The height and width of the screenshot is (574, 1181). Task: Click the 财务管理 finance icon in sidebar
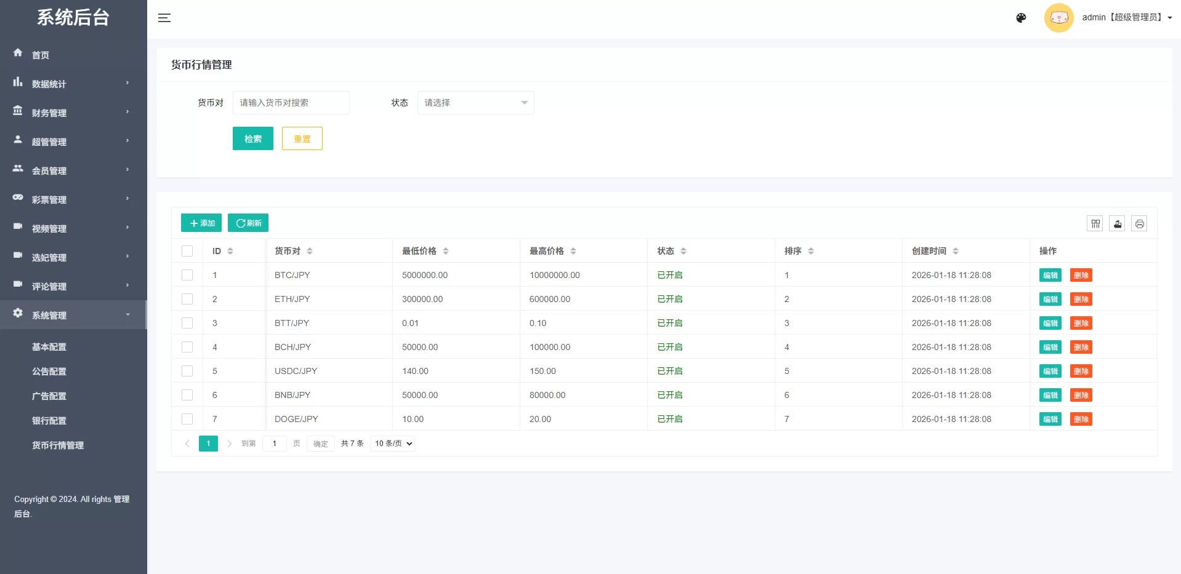click(18, 112)
